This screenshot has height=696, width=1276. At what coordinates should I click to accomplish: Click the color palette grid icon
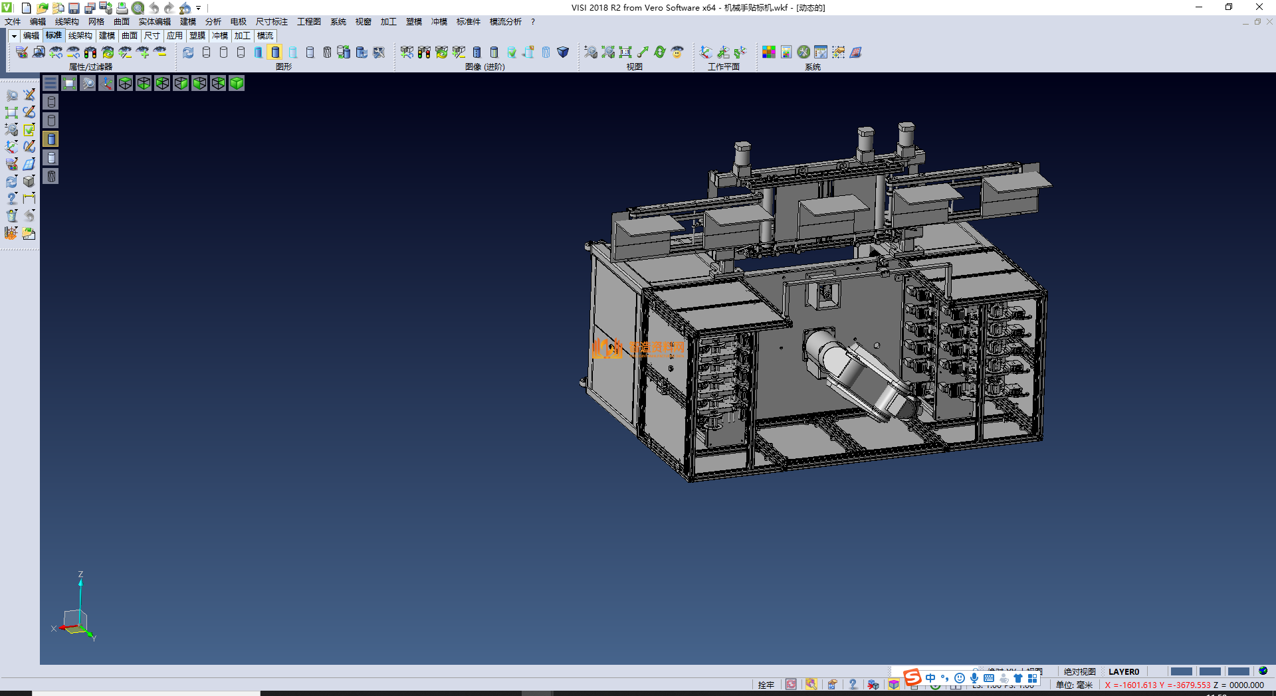(768, 52)
